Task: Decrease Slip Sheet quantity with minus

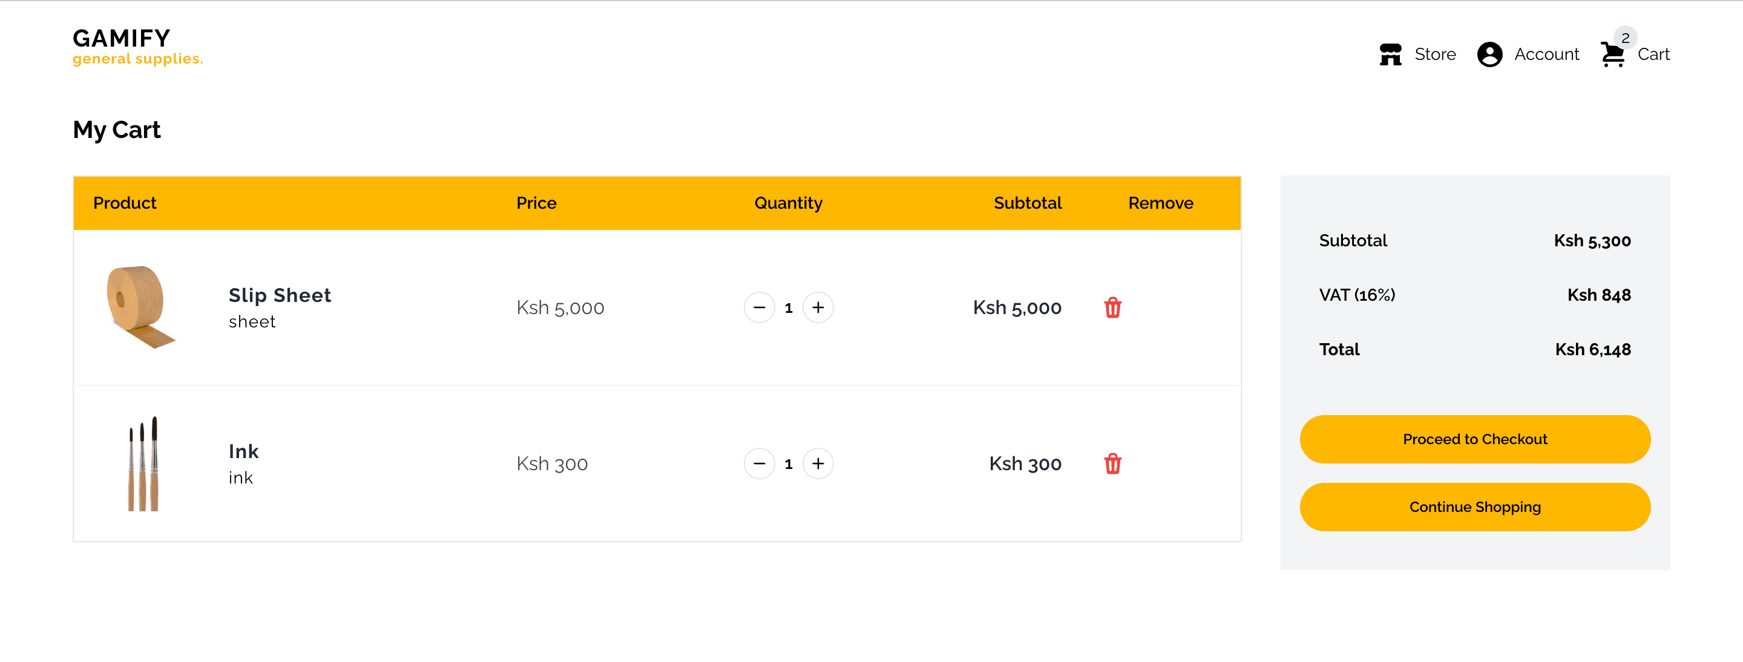Action: point(759,307)
